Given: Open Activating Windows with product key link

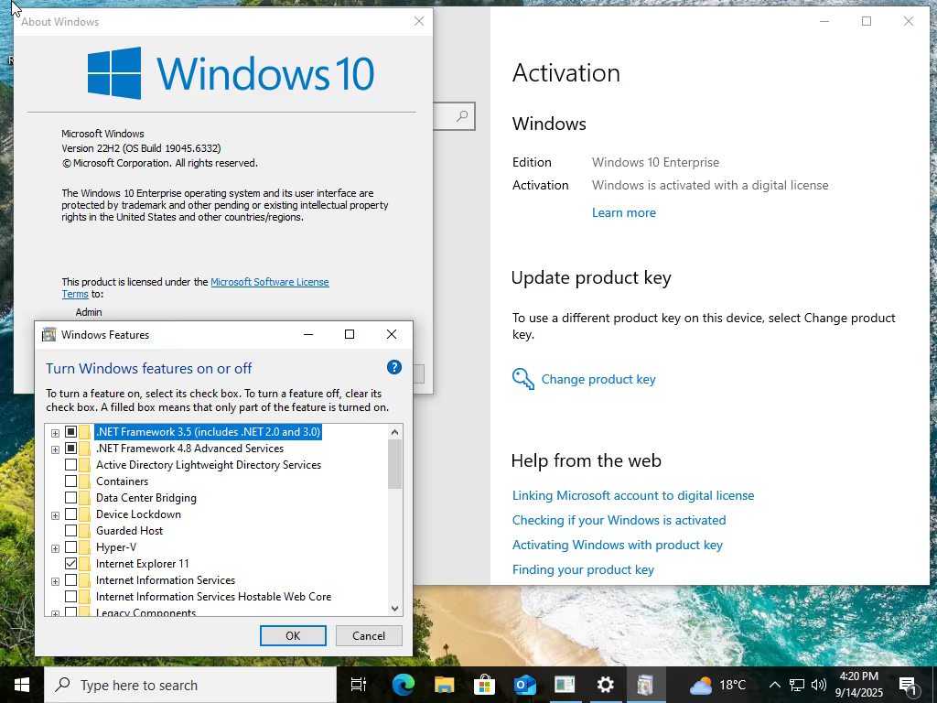Looking at the screenshot, I should 618,545.
